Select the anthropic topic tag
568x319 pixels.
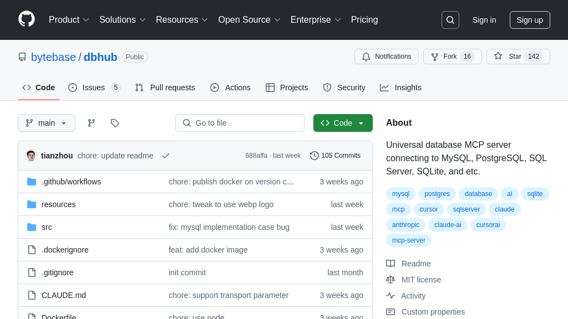(x=405, y=225)
